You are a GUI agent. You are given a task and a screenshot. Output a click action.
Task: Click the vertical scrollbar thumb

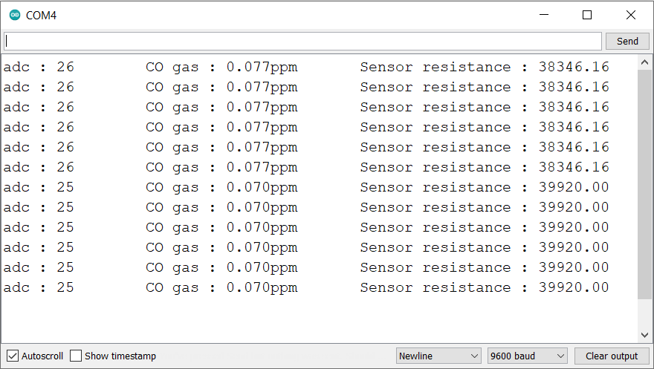point(644,184)
